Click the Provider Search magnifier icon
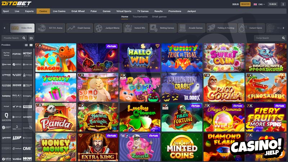This screenshot has height=162, width=288. pyautogui.click(x=24, y=38)
